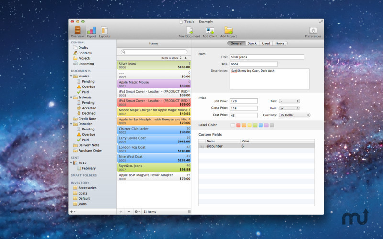Open the sidebar plus menu
The image size is (383, 239).
[x=73, y=212]
